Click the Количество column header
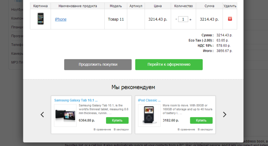 [x=184, y=6]
